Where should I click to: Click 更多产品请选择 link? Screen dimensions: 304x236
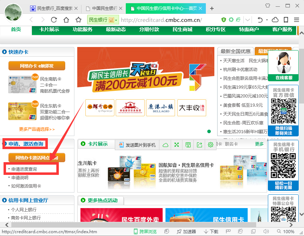click(37, 129)
